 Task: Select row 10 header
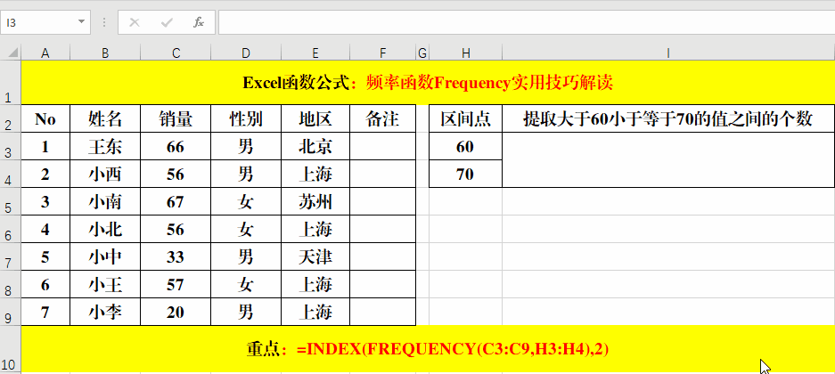pos(11,350)
